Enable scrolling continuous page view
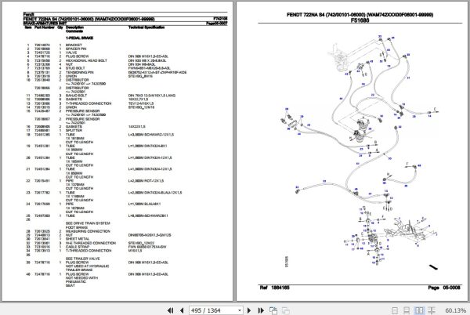Screen dimensions: 470x315 coord(407,310)
